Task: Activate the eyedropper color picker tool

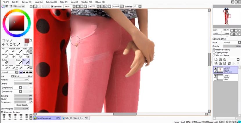Action: (19, 45)
